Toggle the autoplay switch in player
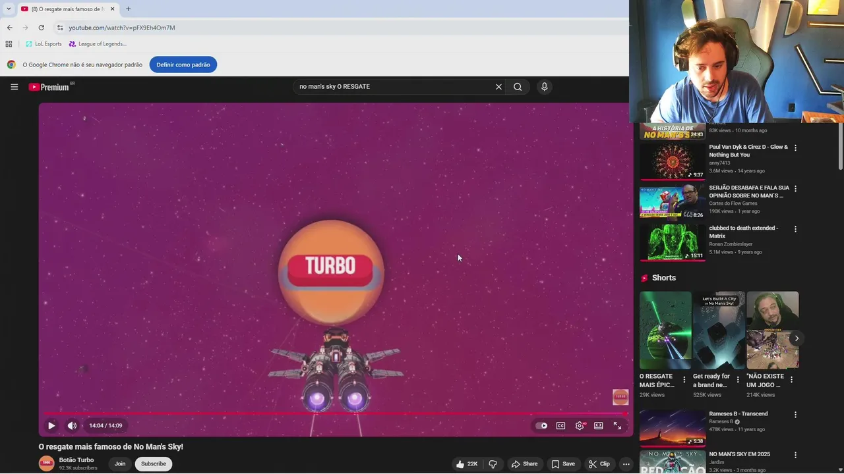Screen dimensions: 844x474 pyautogui.click(x=541, y=426)
